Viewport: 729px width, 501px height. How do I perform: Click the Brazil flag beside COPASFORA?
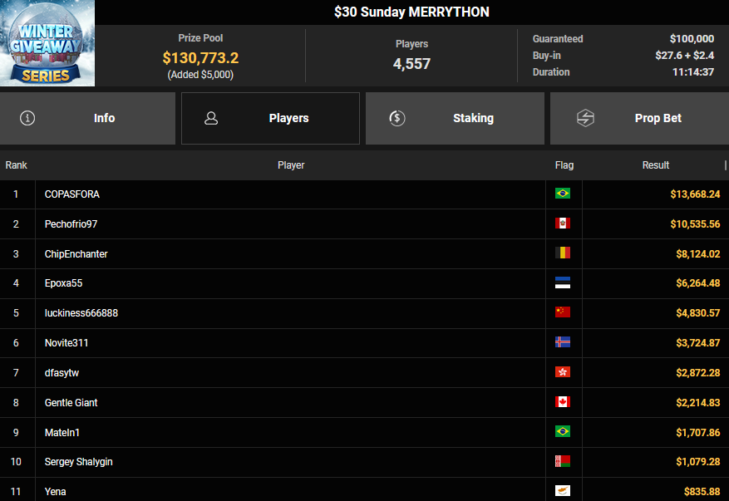[563, 194]
